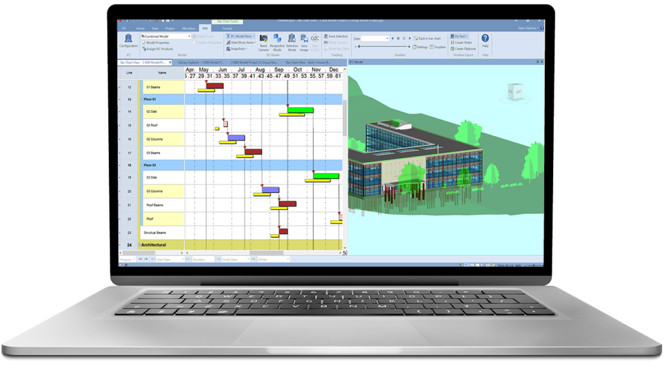Click Assign IFC Products button
Screen dimensions: 664x368
[x=158, y=49]
